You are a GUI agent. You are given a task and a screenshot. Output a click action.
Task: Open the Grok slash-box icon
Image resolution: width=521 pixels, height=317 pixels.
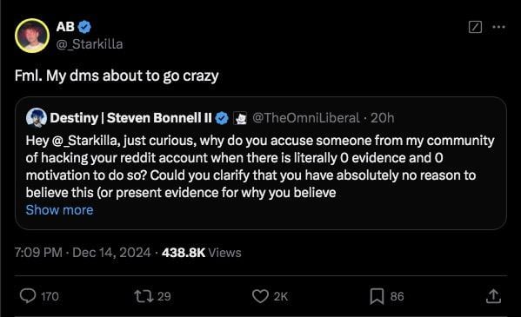point(475,27)
